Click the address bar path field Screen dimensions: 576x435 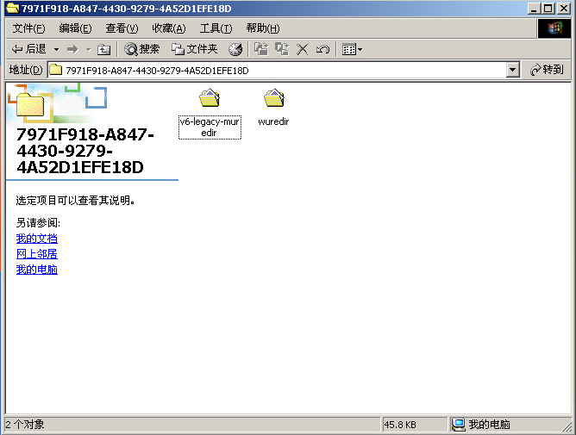tap(283, 70)
